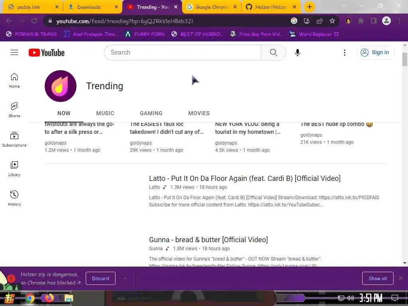Click the install app icon in address bar
Image resolution: width=408 pixels, height=306 pixels.
click(x=307, y=21)
